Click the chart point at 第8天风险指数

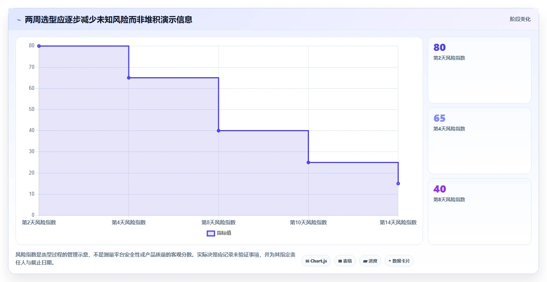[218, 130]
